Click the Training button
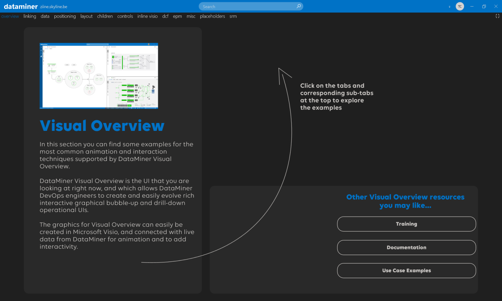The height and width of the screenshot is (301, 502). coord(406,224)
